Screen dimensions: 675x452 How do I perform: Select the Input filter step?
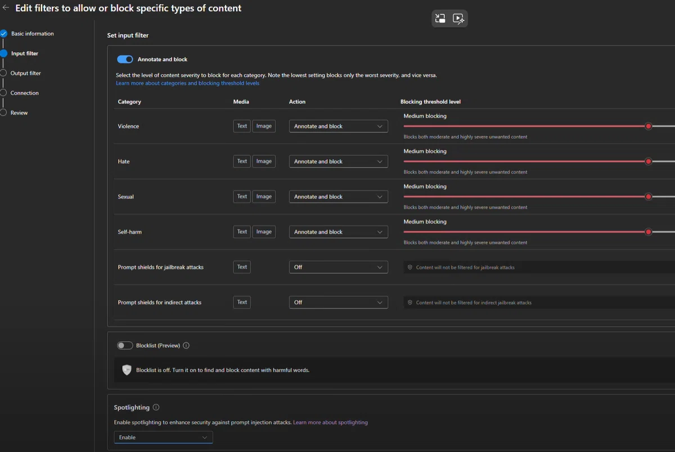[x=25, y=53]
